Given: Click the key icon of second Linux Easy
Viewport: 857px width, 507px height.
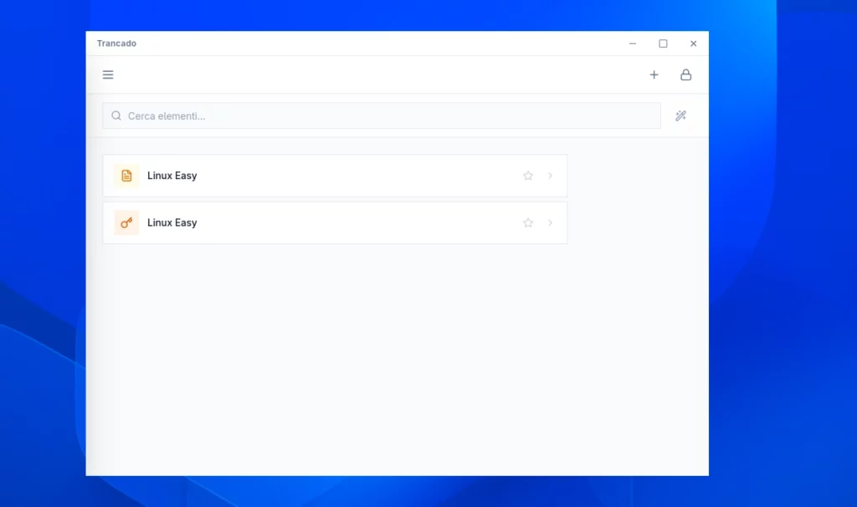Looking at the screenshot, I should point(126,223).
